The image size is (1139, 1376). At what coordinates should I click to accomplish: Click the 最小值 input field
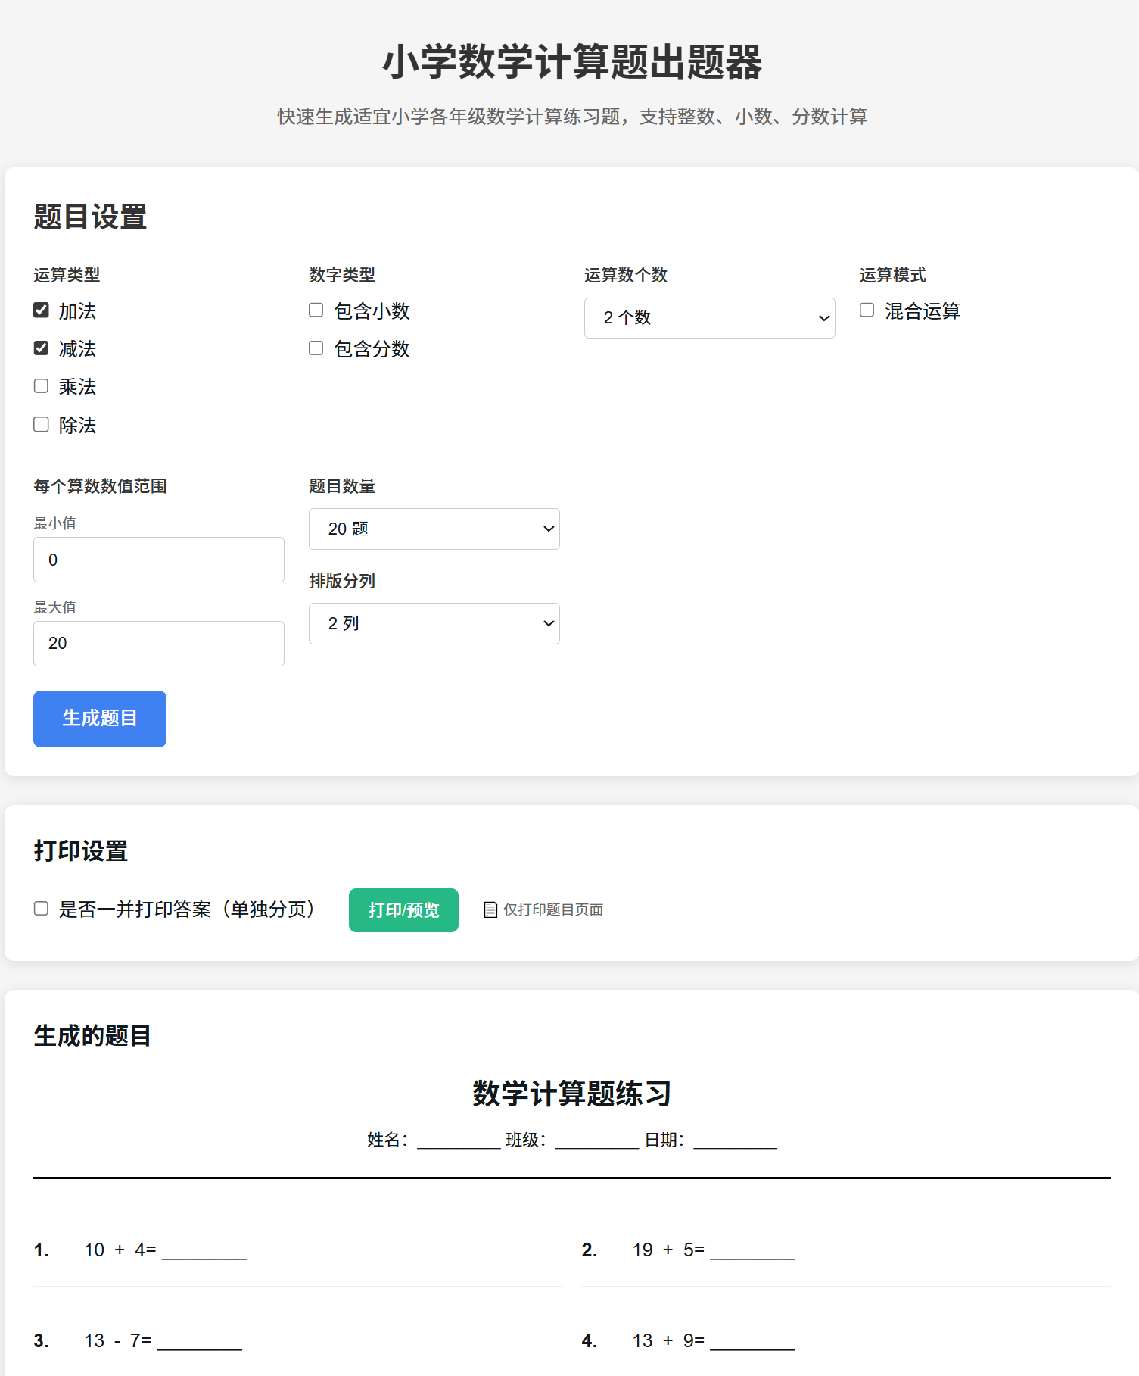coord(158,560)
